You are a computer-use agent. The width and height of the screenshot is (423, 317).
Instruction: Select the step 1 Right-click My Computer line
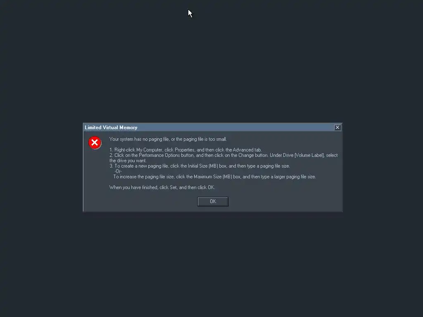(185, 150)
